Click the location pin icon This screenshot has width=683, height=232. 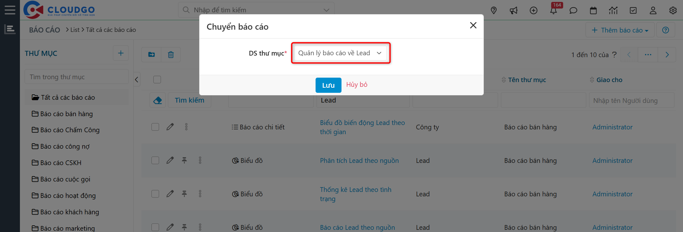pos(494,11)
